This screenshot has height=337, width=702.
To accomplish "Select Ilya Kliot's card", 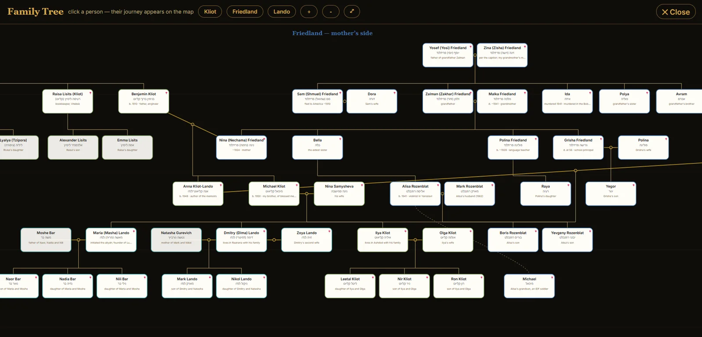I will [x=383, y=240].
